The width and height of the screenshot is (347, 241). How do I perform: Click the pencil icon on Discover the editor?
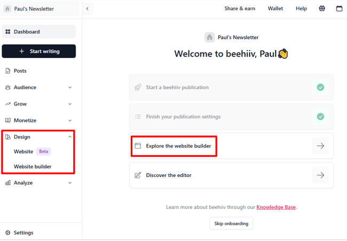[138, 175]
